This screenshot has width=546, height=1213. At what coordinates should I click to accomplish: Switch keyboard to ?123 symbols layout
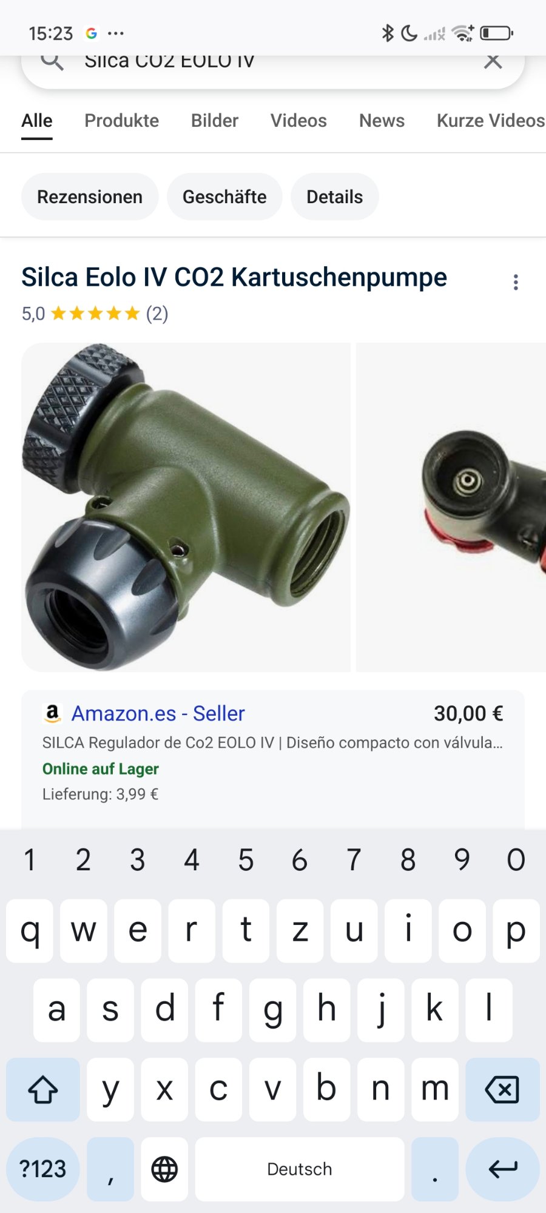43,1169
